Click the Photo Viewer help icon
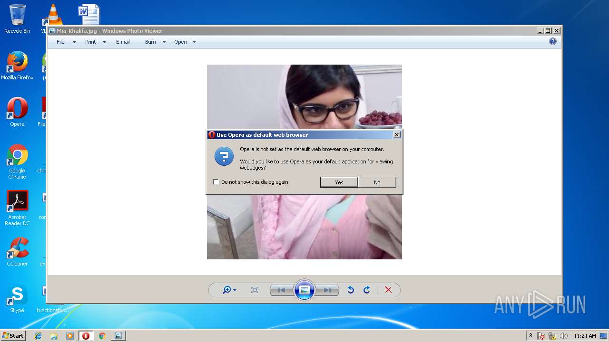The image size is (609, 342). pyautogui.click(x=553, y=41)
